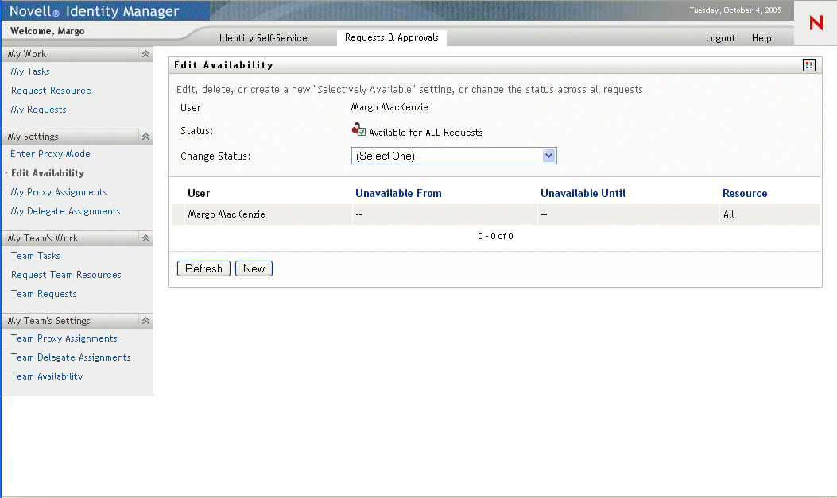Click the Edit Availability panel grid icon

tap(808, 65)
